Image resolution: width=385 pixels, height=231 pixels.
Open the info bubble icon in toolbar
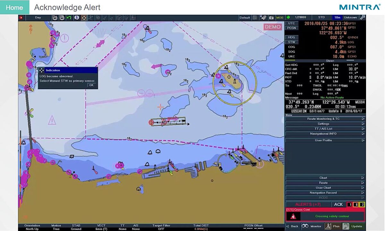(76, 18)
